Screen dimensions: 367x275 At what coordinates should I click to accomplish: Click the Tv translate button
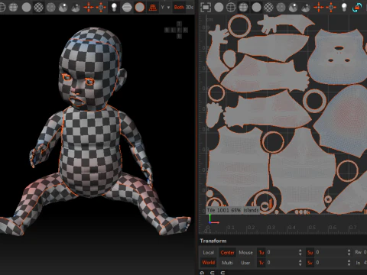pos(261,263)
